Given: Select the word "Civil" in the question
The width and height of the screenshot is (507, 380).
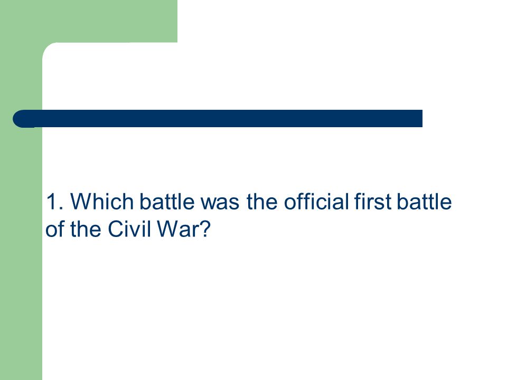Looking at the screenshot, I should 129,229.
